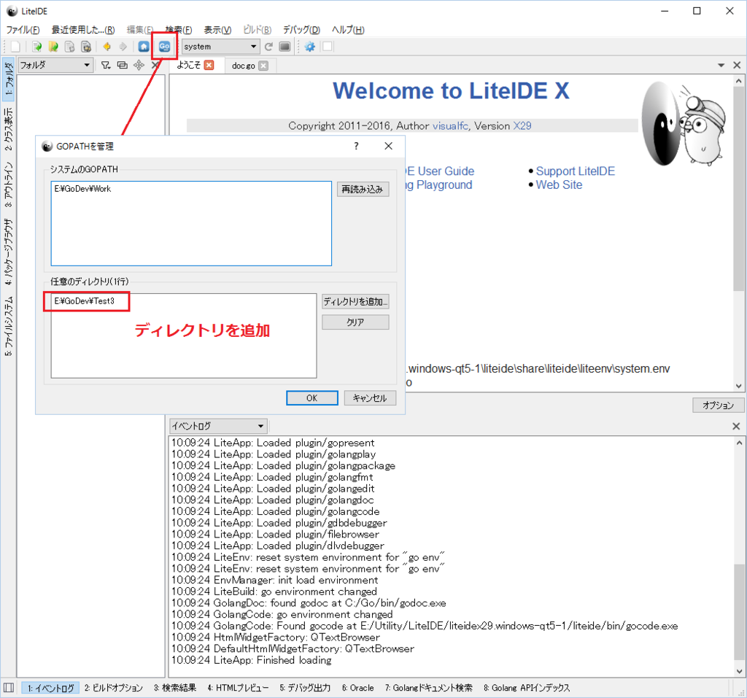Close the ようこそ tab with its red X
The height and width of the screenshot is (698, 747).
point(209,65)
